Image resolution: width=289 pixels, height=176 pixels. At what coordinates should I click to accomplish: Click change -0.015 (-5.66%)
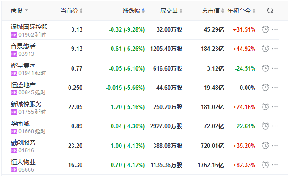(125, 88)
